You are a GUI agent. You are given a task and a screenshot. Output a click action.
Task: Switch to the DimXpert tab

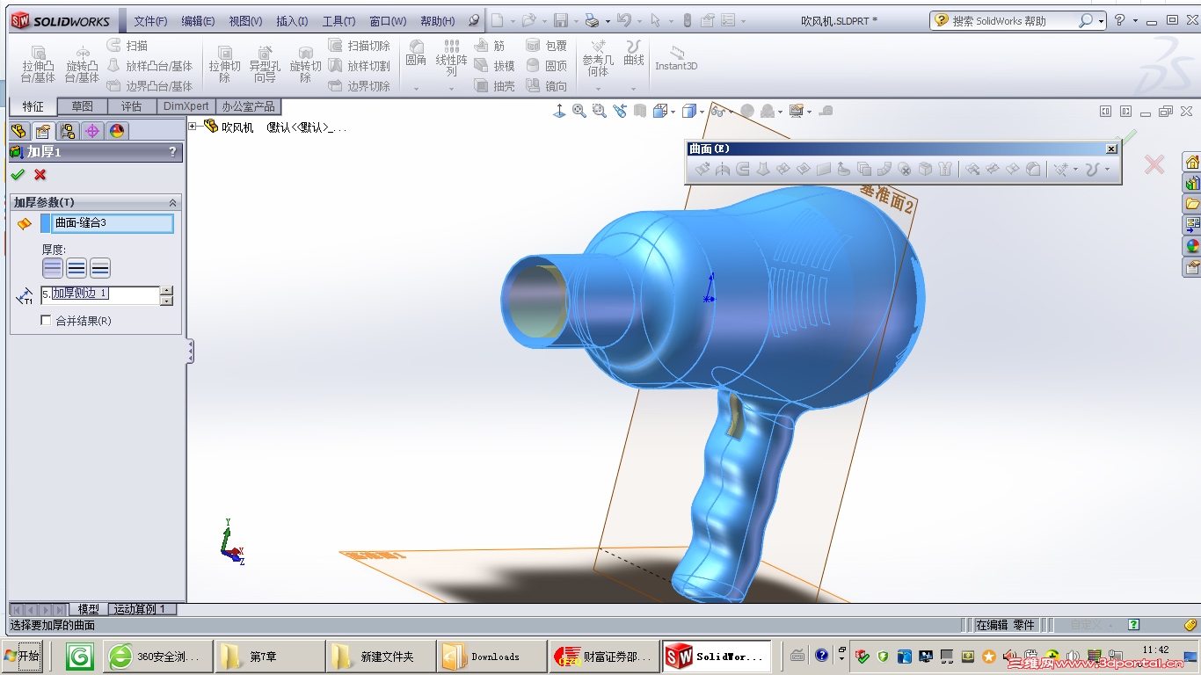coord(186,106)
